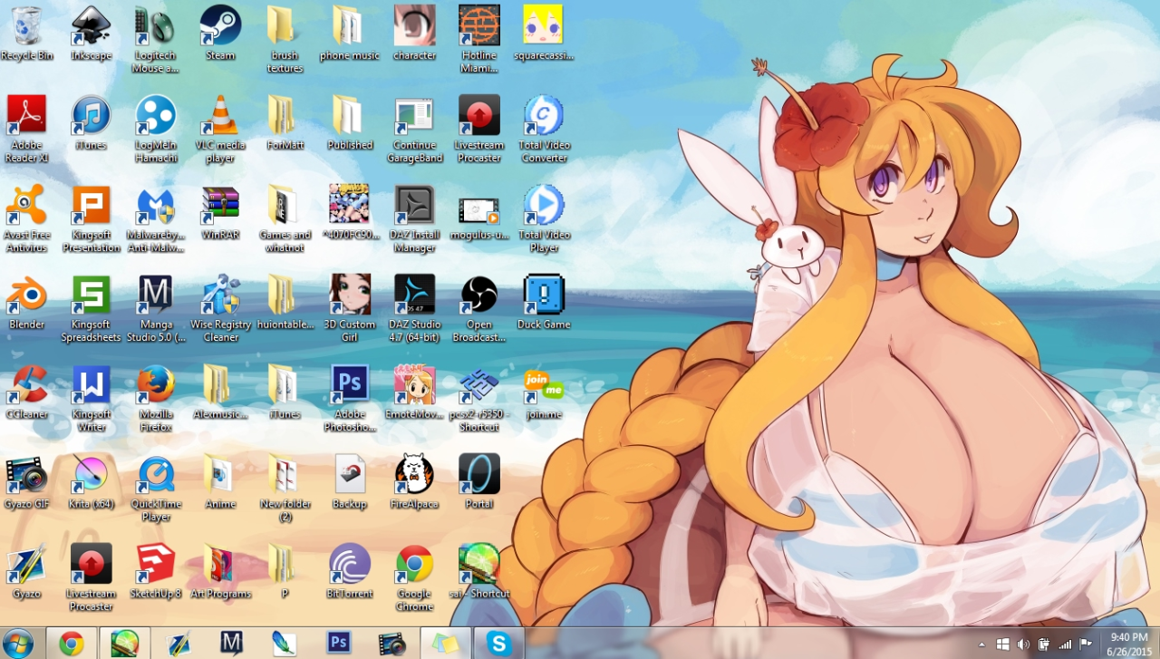Open Manga Studio from the taskbar

coord(232,643)
